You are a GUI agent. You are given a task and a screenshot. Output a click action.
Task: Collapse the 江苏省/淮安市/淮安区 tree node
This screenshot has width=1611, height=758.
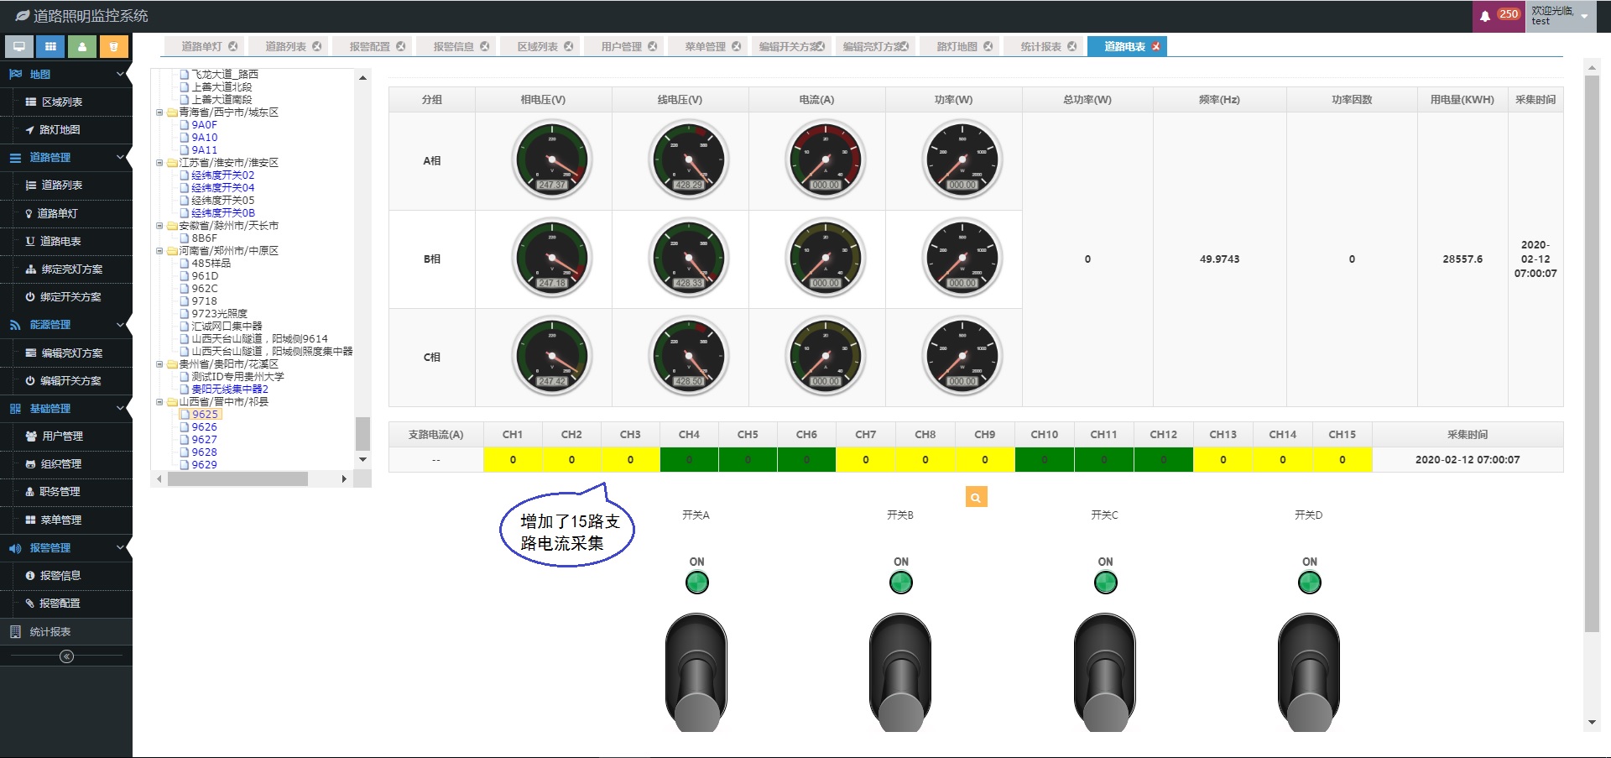[x=159, y=163]
